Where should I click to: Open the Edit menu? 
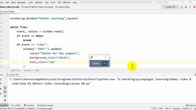pos(7,2)
